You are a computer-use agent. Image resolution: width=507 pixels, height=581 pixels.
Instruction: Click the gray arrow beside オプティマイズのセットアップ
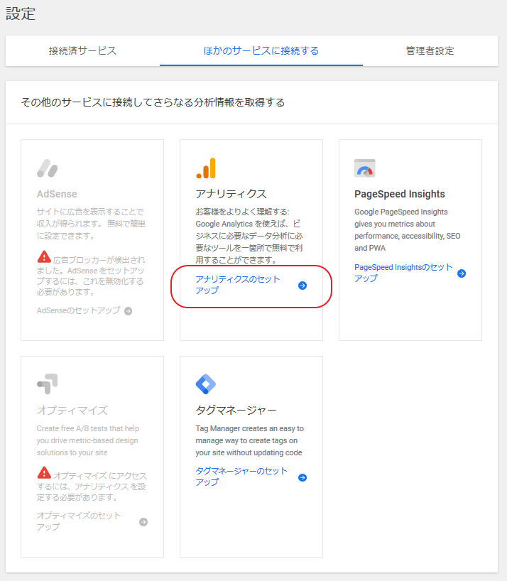pyautogui.click(x=143, y=521)
